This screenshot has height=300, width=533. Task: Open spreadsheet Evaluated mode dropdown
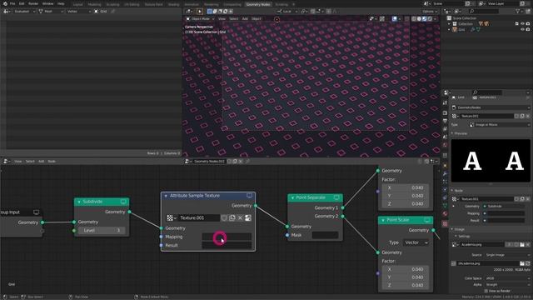click(x=24, y=11)
